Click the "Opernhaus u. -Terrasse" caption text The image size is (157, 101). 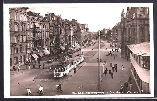(124, 92)
